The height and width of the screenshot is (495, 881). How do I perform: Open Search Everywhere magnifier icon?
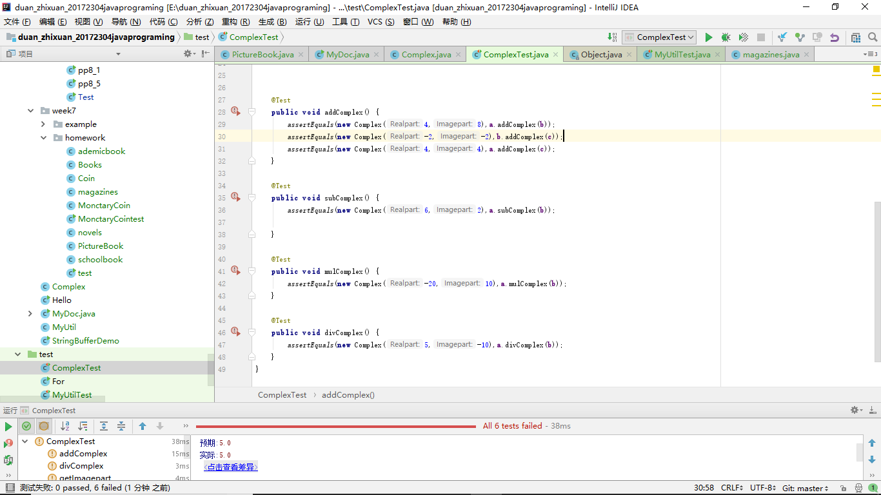point(872,37)
